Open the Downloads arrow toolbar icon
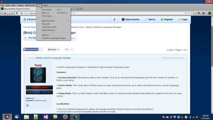The width and height of the screenshot is (213, 120). coord(199,13)
